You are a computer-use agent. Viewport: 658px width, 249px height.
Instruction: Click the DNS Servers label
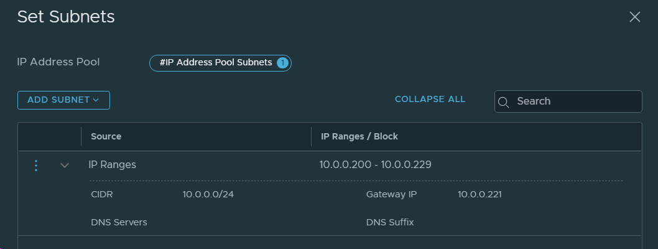pos(119,222)
